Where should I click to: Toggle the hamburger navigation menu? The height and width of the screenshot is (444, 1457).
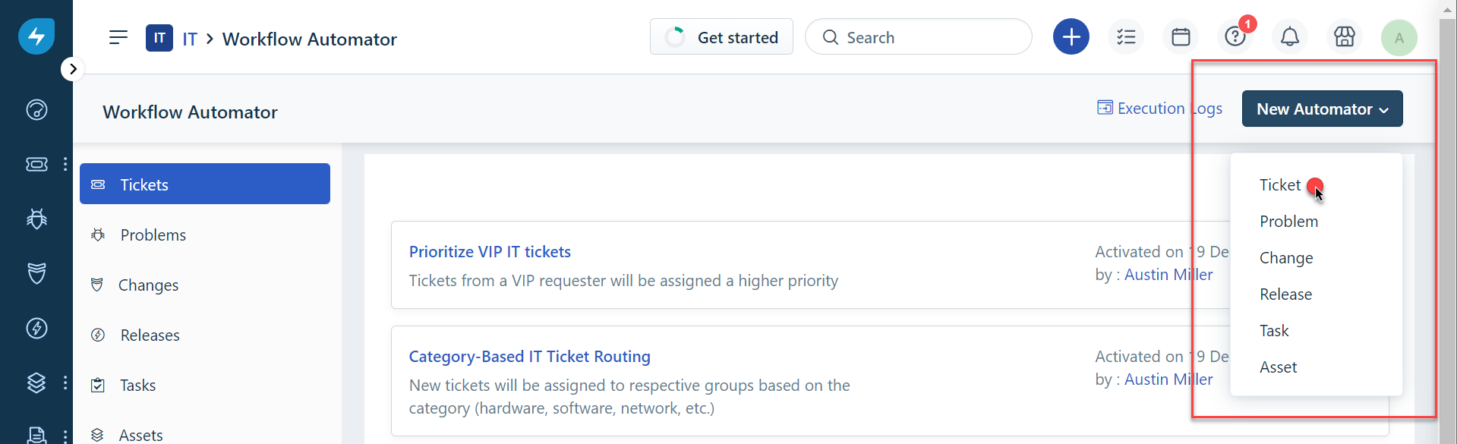(x=118, y=38)
